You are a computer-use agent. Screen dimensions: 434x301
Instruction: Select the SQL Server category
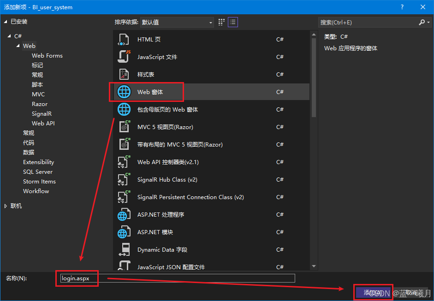(38, 172)
